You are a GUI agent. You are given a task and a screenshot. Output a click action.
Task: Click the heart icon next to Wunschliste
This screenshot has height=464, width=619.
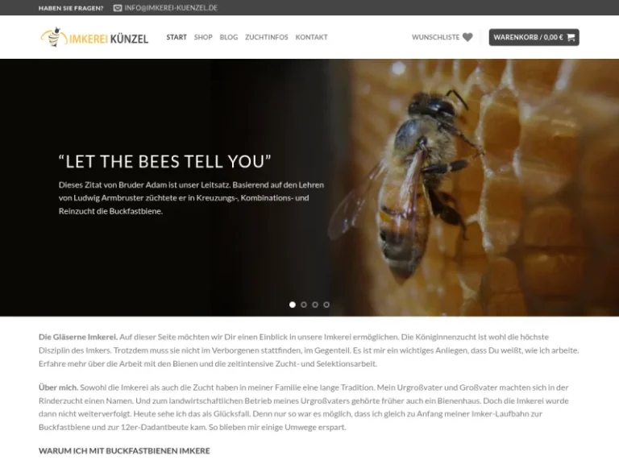pyautogui.click(x=467, y=37)
